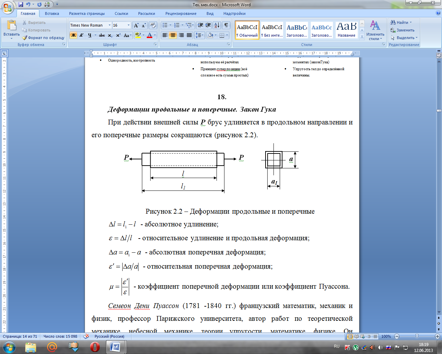442x354 pixels.
Task: Open the Вид tab
Action: point(210,13)
